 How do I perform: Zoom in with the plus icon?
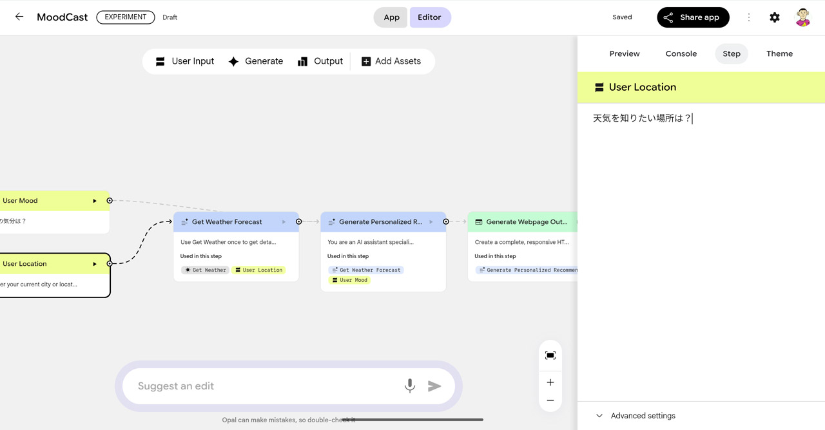tap(550, 382)
